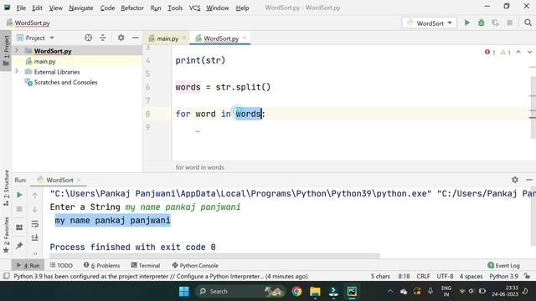
Task: Open the VCS menu
Action: (194, 8)
